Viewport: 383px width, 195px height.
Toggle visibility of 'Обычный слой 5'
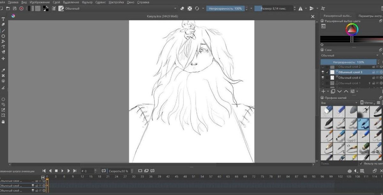pyautogui.click(x=323, y=72)
